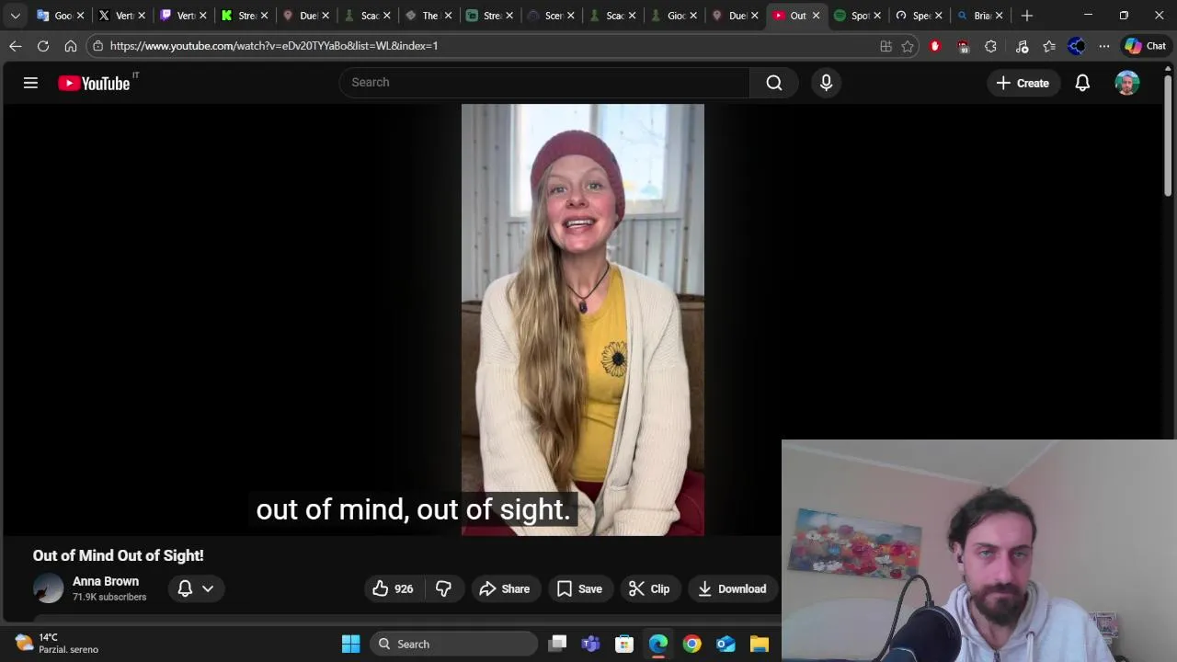Switch to Chrome on taskbar
Image resolution: width=1177 pixels, height=662 pixels.
click(x=691, y=644)
